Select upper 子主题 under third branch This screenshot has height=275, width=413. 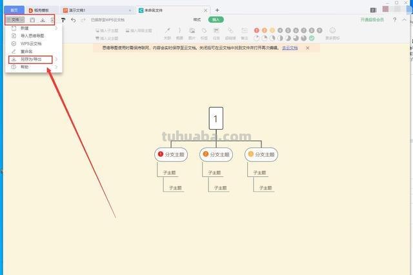pyautogui.click(x=259, y=173)
